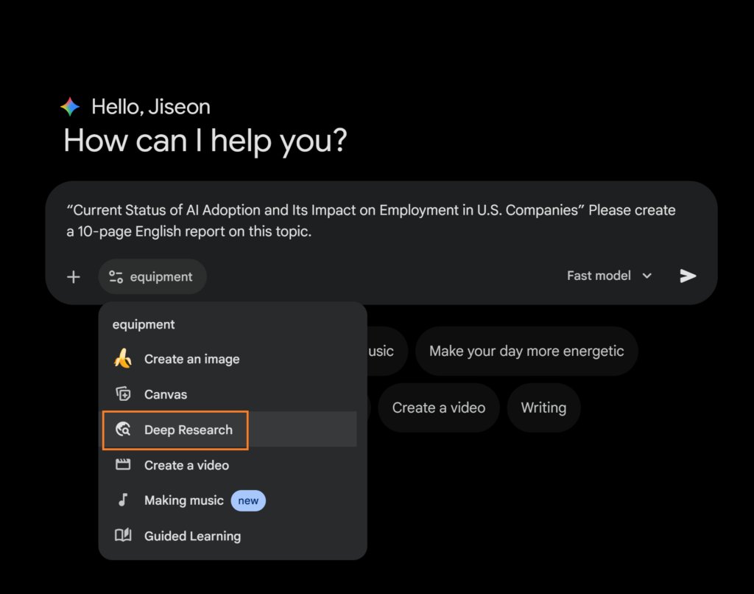Click the Deep Research magnifier icon

123,430
